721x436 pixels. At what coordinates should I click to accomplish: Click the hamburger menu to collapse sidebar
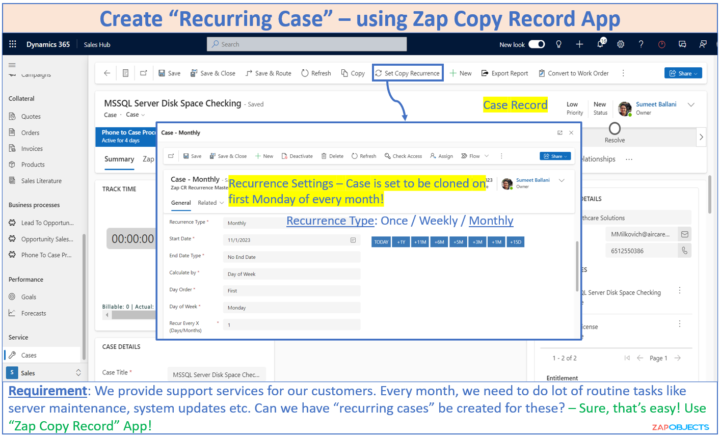point(12,65)
